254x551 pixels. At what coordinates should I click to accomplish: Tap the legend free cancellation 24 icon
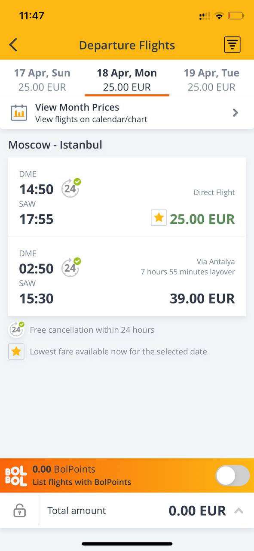(x=16, y=330)
